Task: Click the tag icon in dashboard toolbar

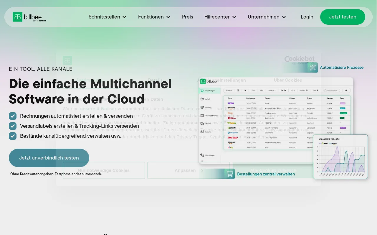Action: [x=245, y=90]
